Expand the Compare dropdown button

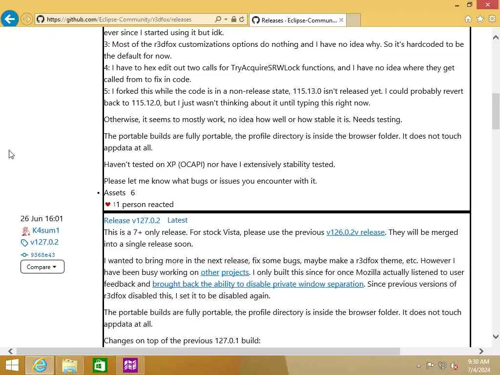(x=42, y=267)
